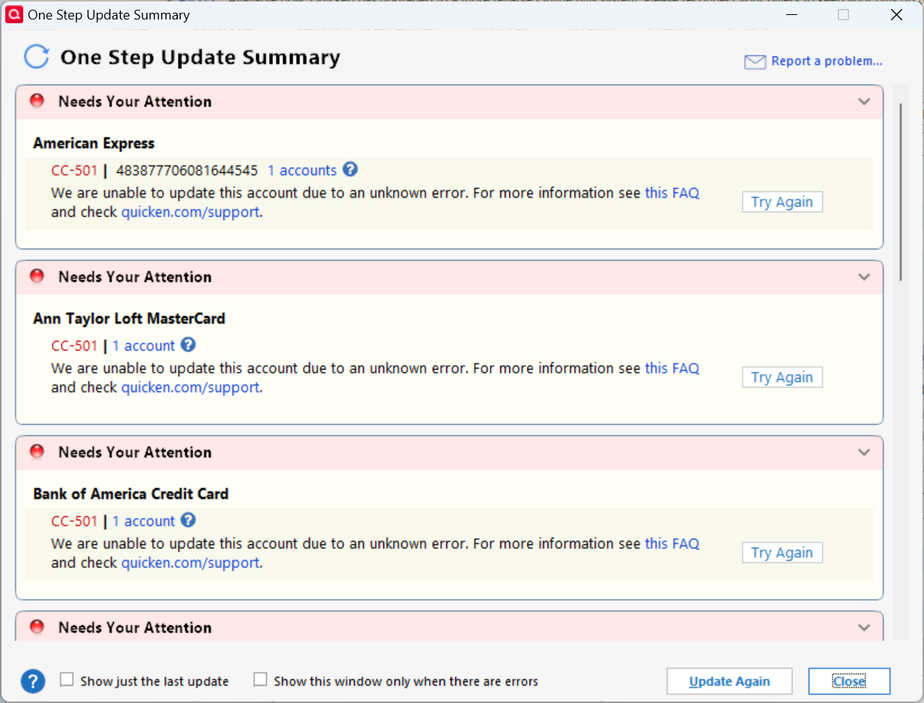The height and width of the screenshot is (703, 924).
Task: Click the help icon in Ann Taylor Loft MasterCard row
Action: point(188,345)
